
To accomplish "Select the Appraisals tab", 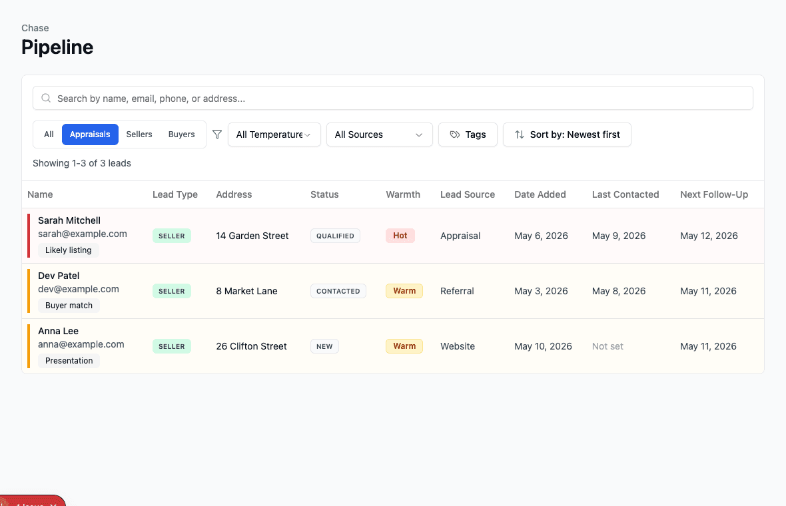I will tap(90, 134).
